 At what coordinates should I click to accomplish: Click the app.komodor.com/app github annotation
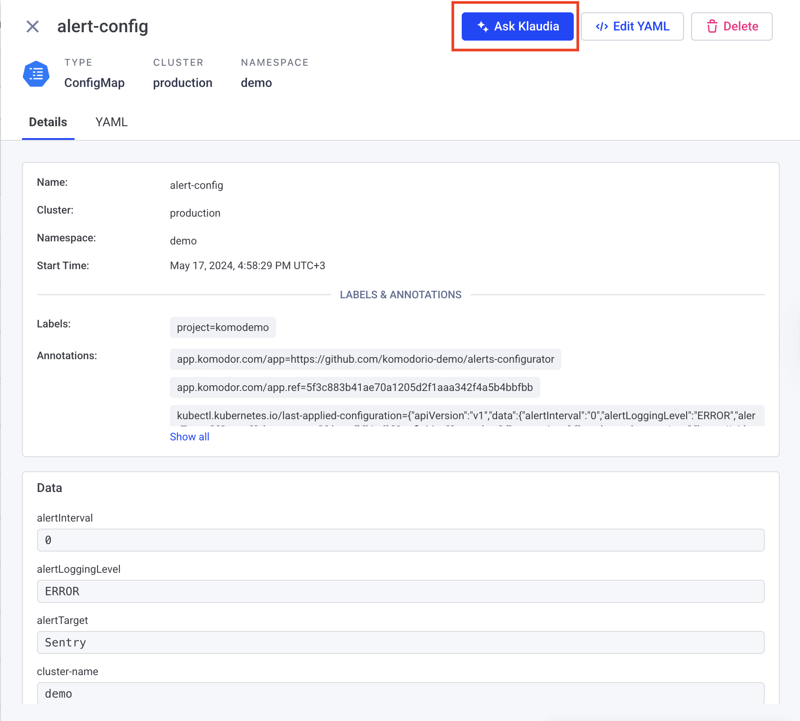point(365,359)
